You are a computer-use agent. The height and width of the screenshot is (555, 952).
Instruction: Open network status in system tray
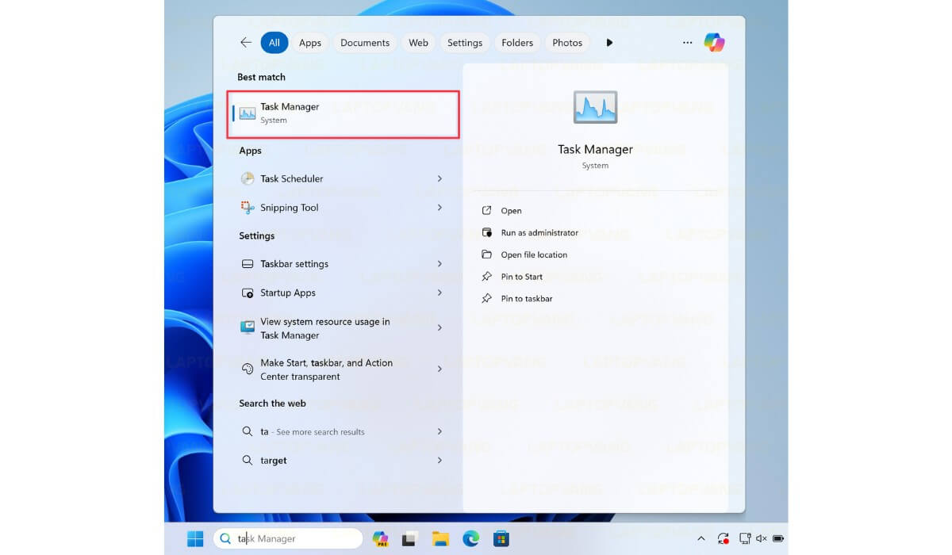744,539
